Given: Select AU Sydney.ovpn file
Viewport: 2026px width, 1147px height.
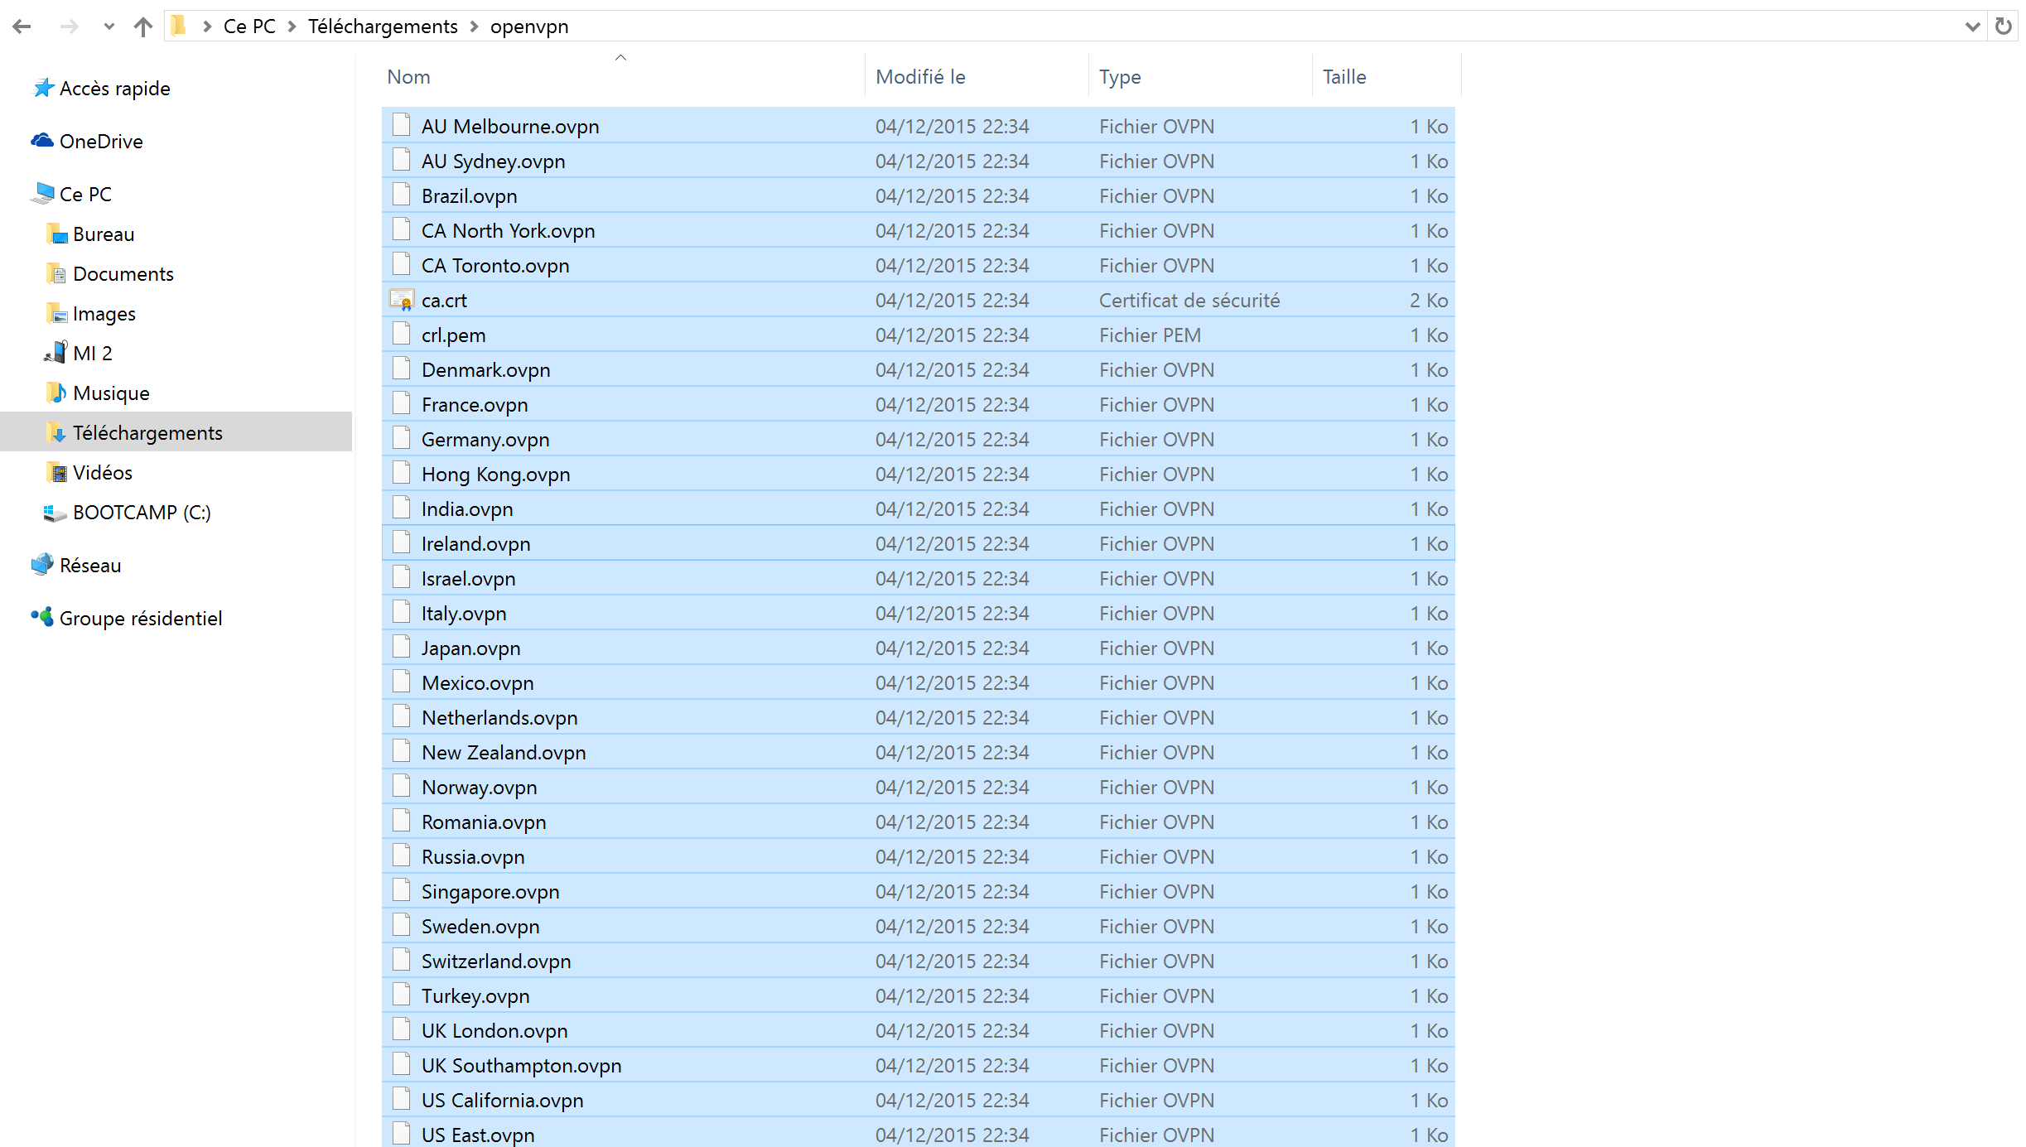Looking at the screenshot, I should click(918, 161).
